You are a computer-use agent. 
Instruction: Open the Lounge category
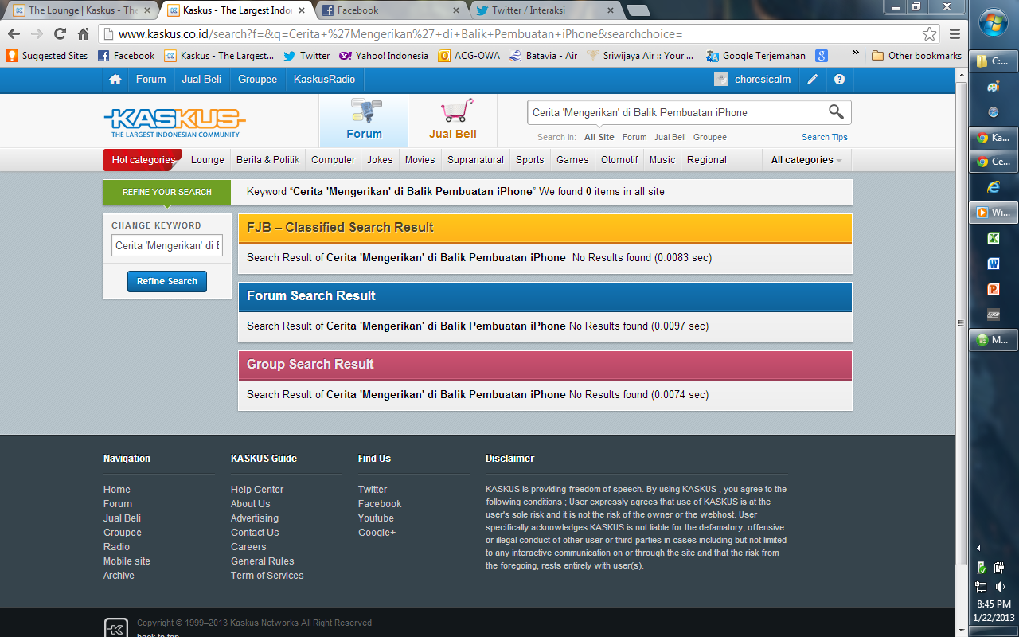[208, 160]
